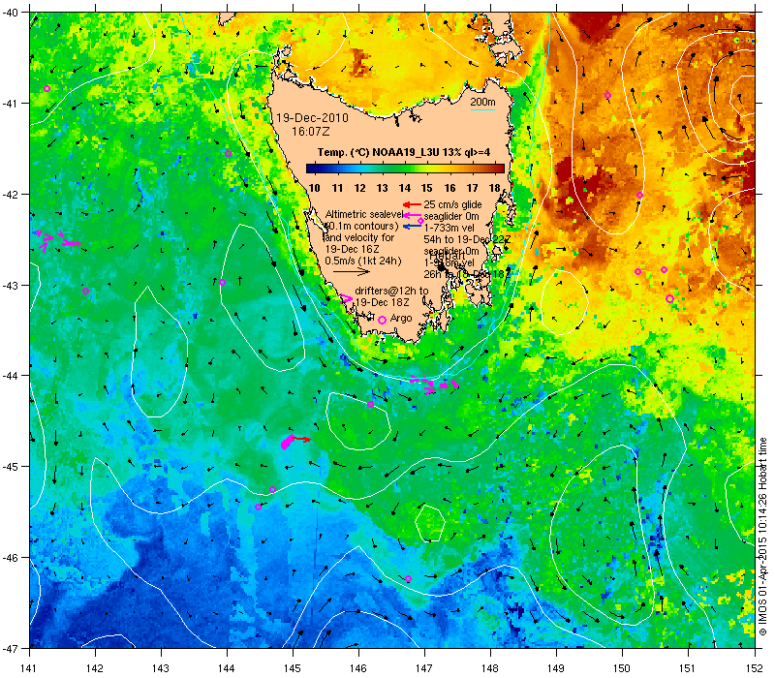Click the drifter track cluster near 42.5°S 141.5°E
Viewport: 775px width, 678px height.
[57, 239]
